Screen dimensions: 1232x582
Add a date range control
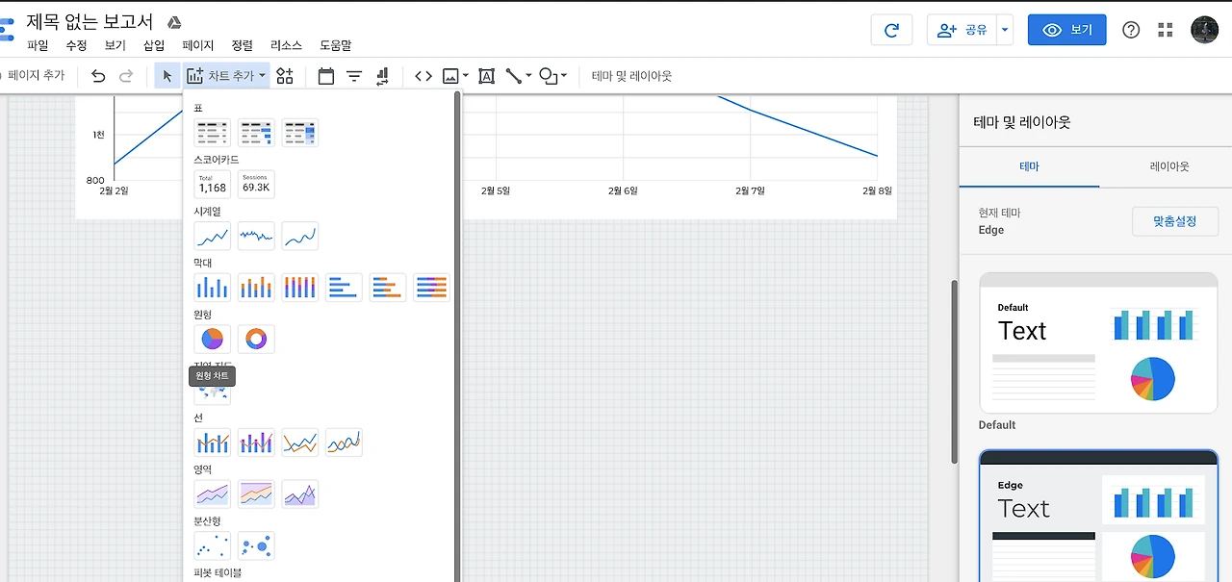point(326,76)
